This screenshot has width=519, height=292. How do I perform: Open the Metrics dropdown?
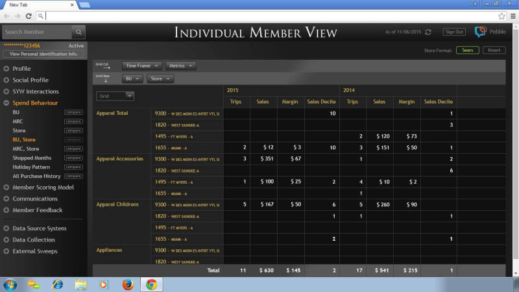tap(180, 66)
